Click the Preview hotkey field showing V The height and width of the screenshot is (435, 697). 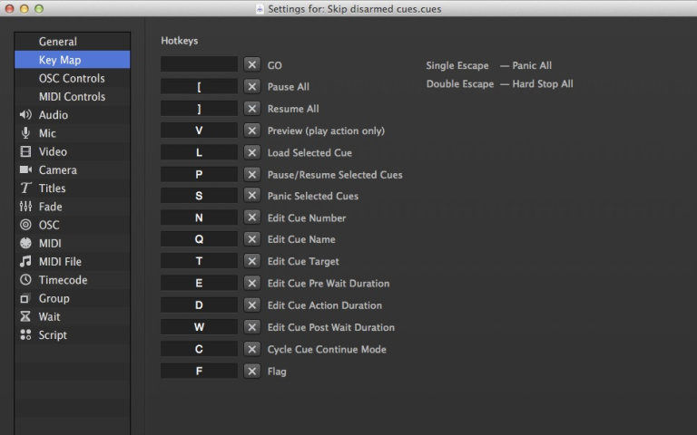click(x=199, y=130)
